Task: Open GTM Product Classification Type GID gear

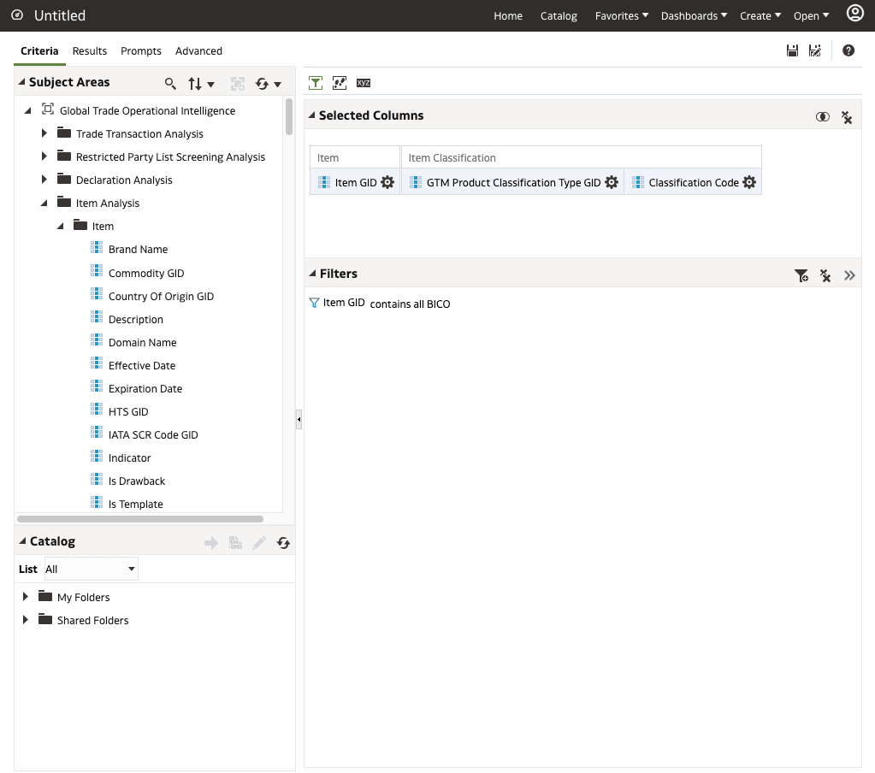Action: [612, 182]
